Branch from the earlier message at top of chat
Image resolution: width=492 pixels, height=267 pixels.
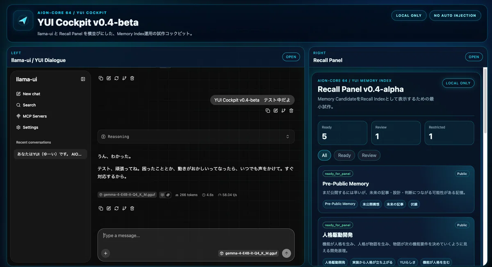(x=124, y=78)
